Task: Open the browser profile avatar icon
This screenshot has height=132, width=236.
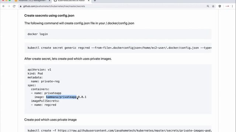Action: tap(220, 6)
